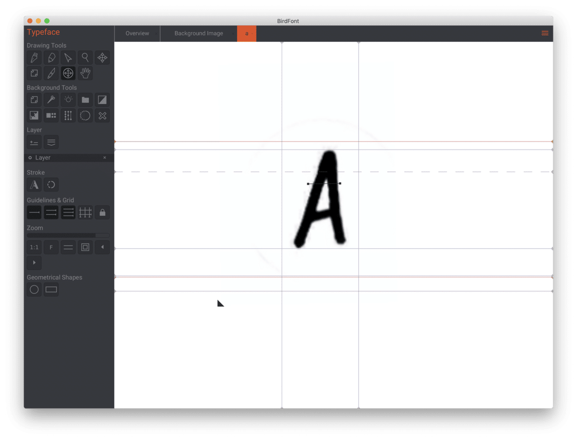This screenshot has width=577, height=440.
Task: Click the dotted circle icon in Background Tools
Action: 85,115
